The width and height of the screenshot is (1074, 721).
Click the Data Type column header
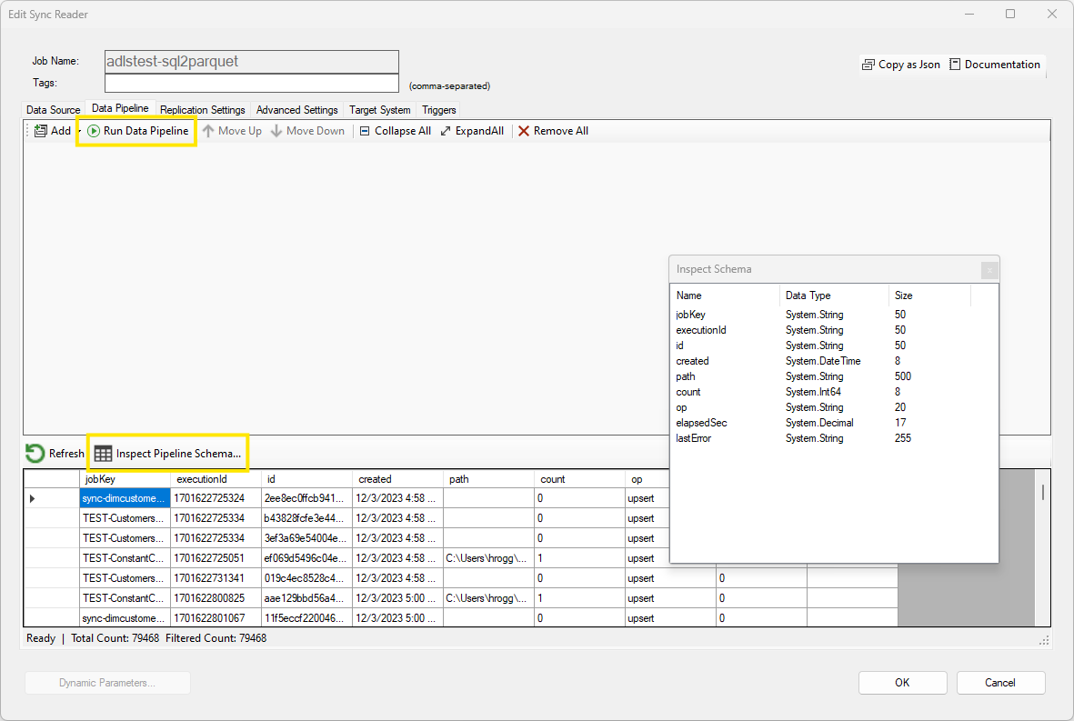click(834, 295)
